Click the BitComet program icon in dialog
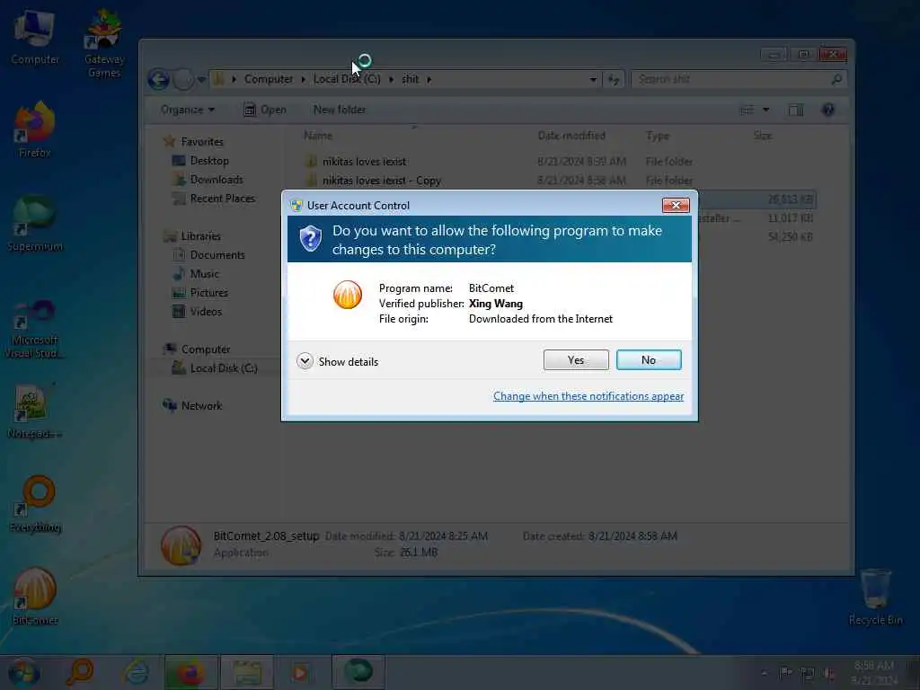Screen dimensions: 920x690 point(348,295)
